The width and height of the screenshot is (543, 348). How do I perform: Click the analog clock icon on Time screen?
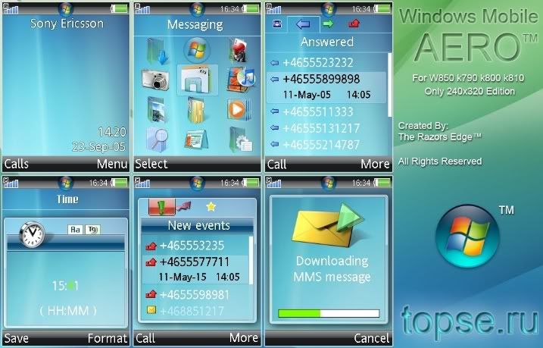(33, 234)
